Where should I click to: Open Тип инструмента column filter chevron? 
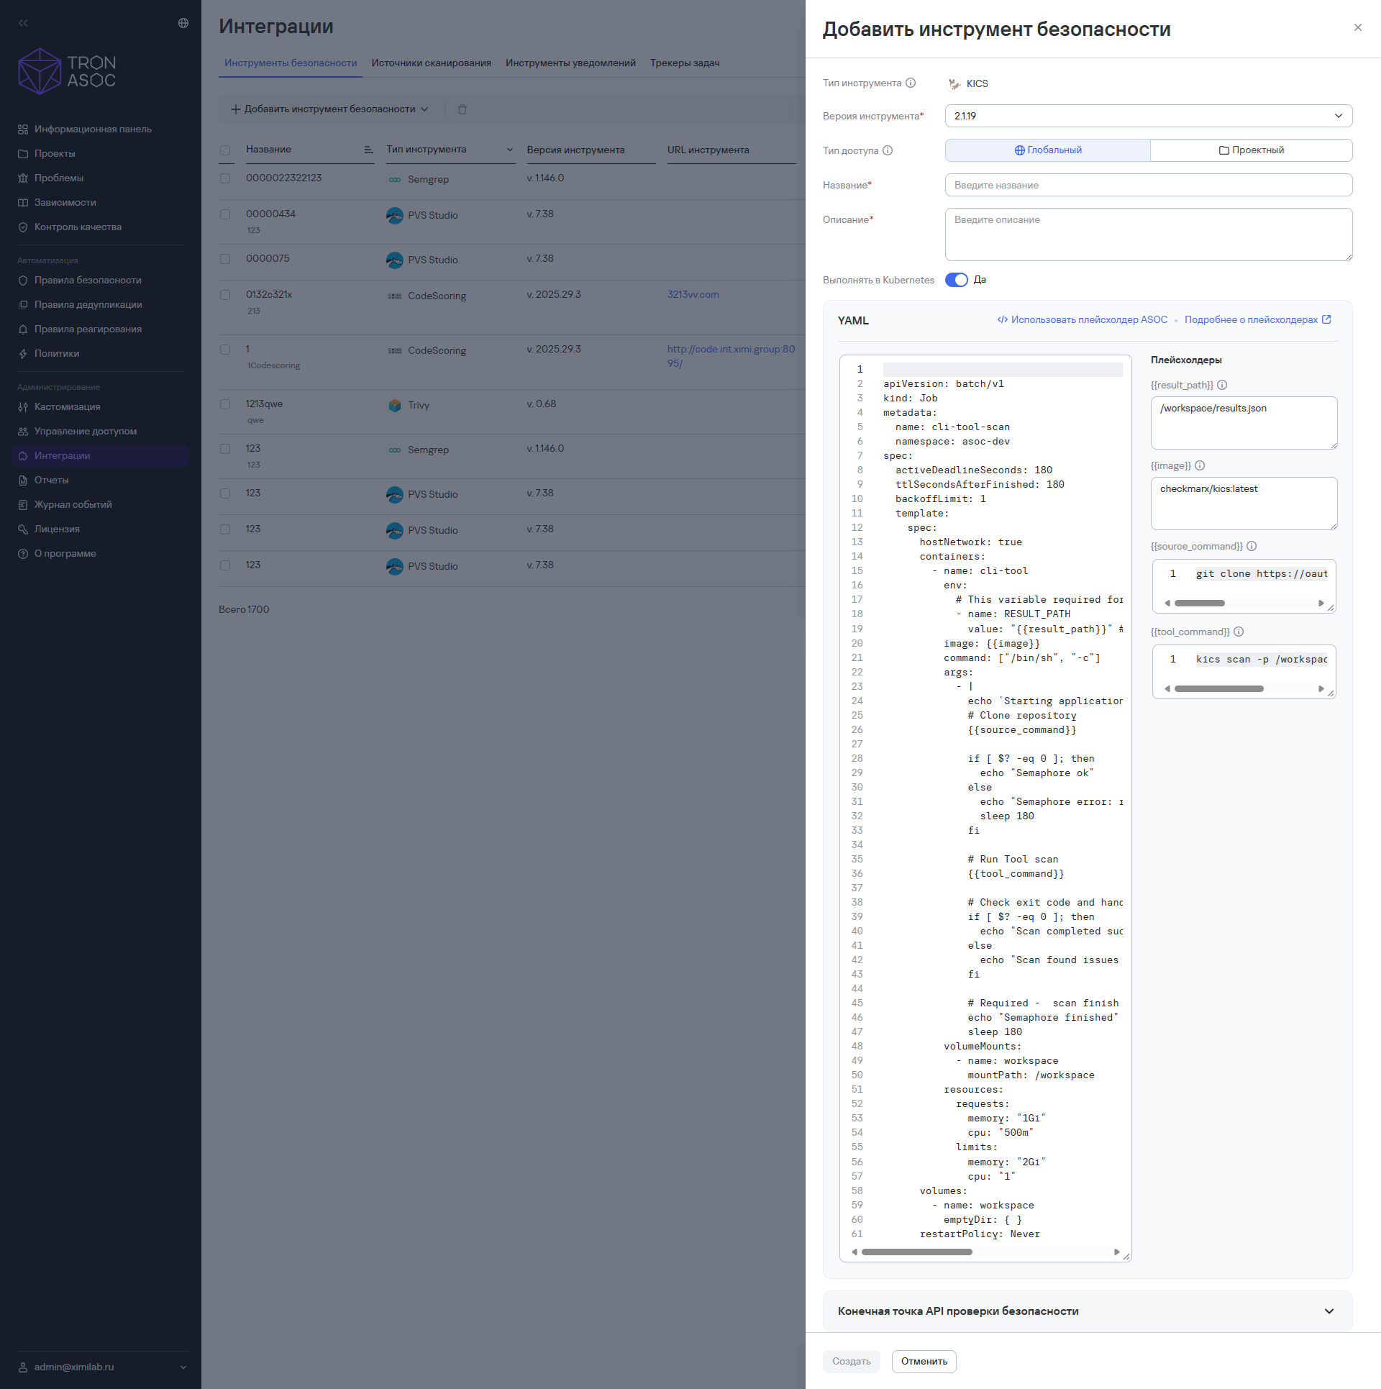click(510, 150)
